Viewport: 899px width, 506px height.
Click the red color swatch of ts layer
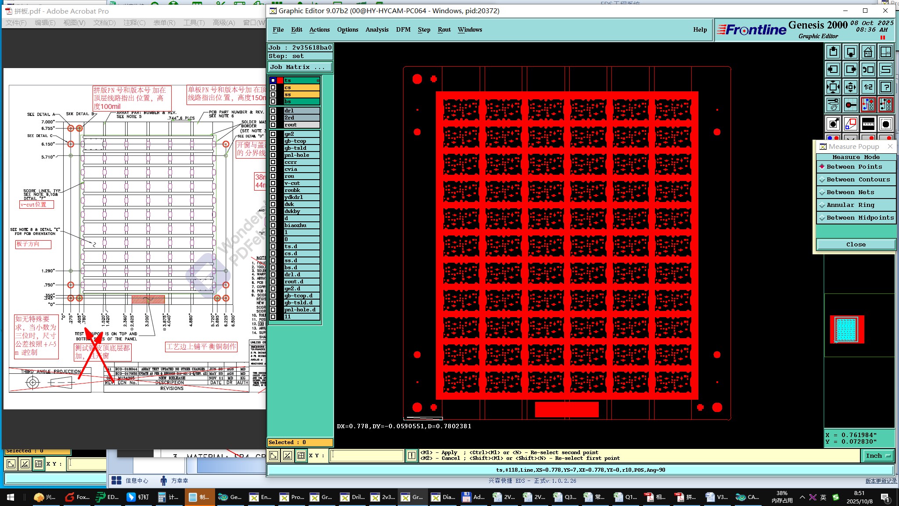280,80
